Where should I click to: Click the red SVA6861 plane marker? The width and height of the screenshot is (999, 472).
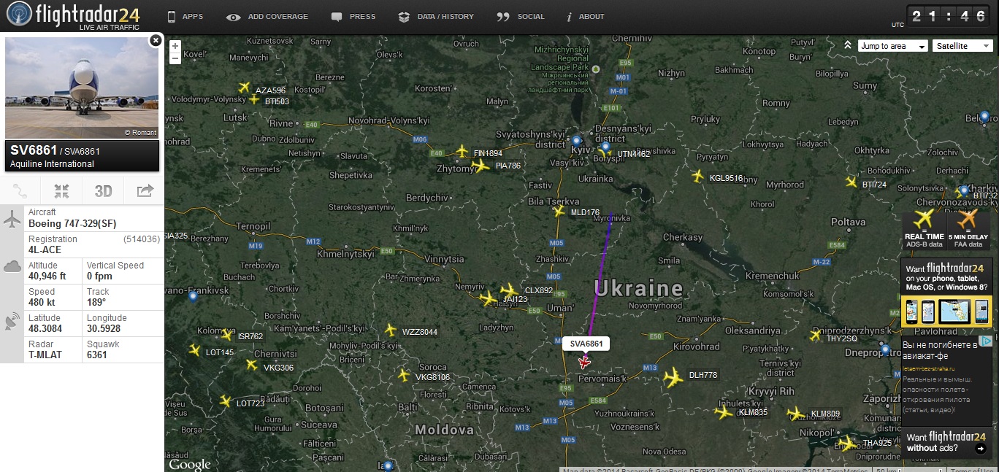click(x=584, y=362)
